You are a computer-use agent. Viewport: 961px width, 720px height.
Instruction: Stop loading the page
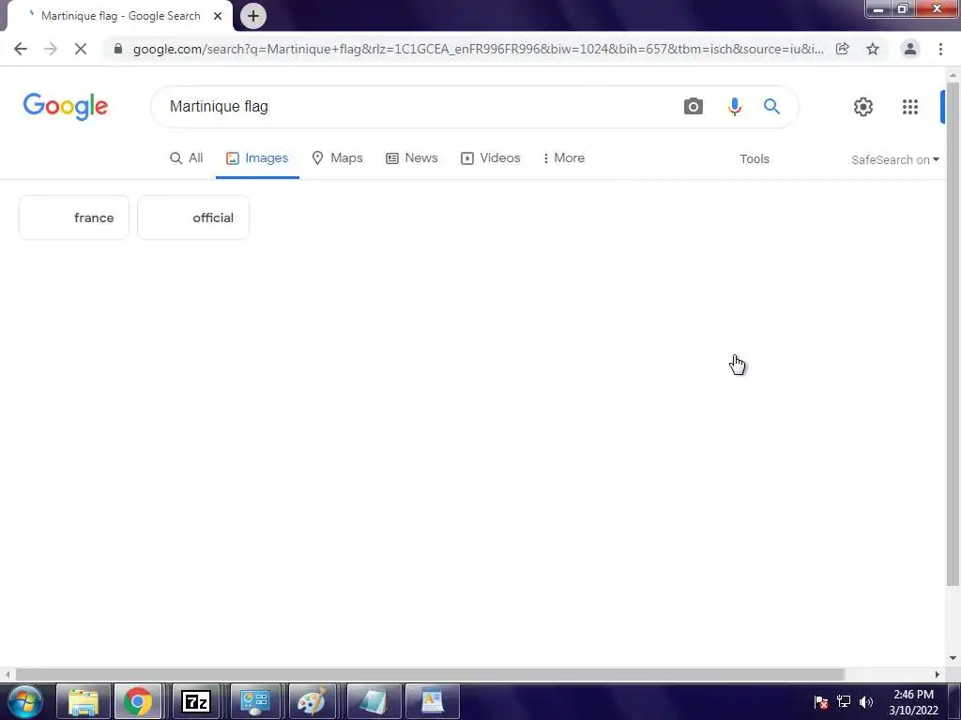pyautogui.click(x=81, y=49)
